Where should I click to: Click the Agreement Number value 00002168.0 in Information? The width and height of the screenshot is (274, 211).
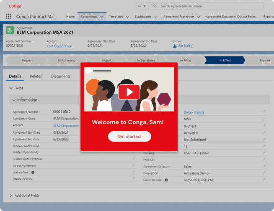coord(62,112)
